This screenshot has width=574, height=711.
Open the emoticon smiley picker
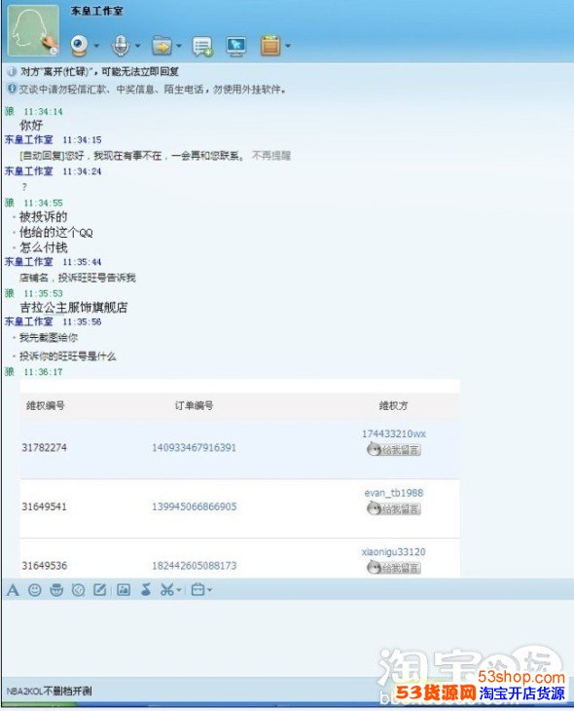coord(35,590)
